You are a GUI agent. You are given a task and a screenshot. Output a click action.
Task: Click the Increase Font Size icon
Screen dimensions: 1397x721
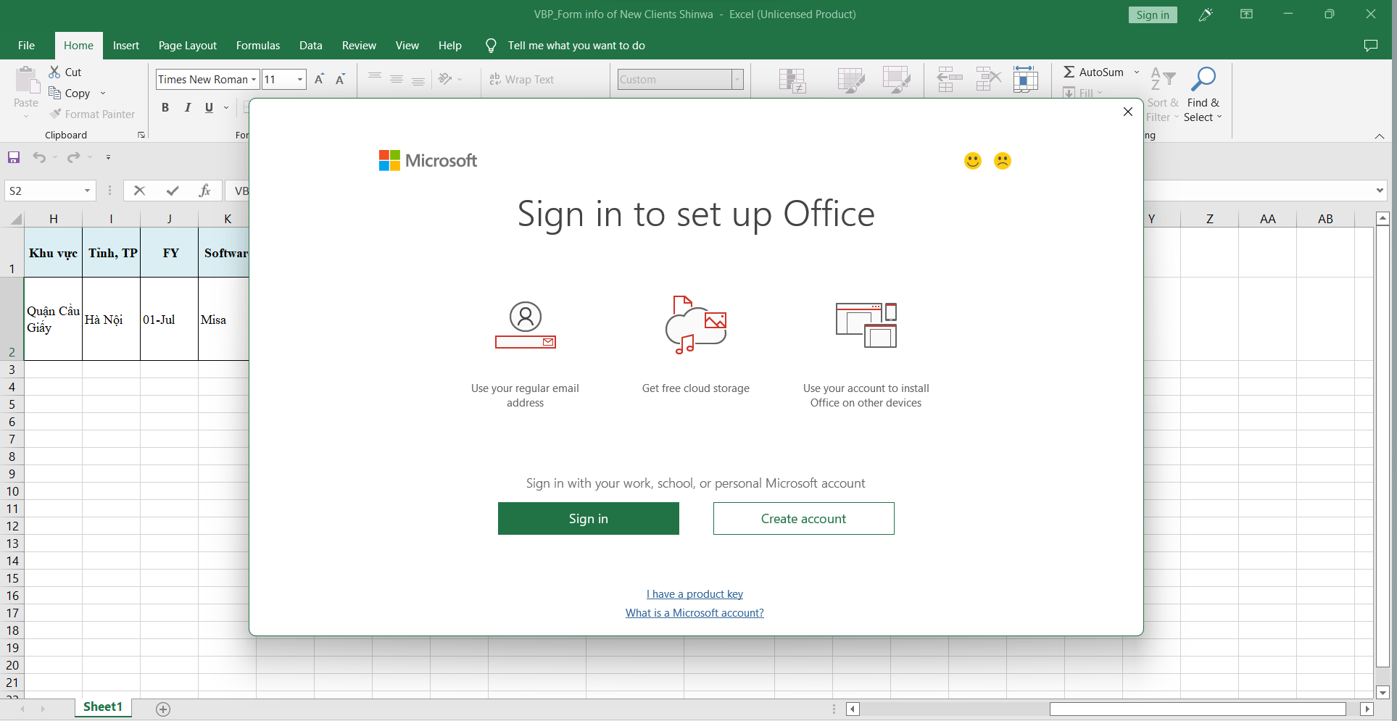click(x=319, y=80)
